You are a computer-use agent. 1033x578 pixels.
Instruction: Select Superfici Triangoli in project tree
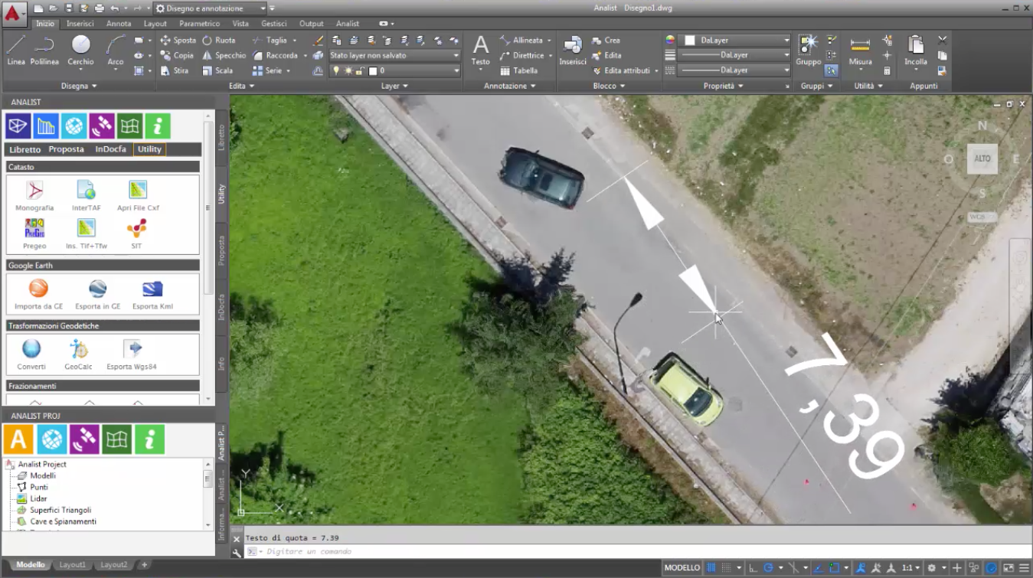pos(60,510)
